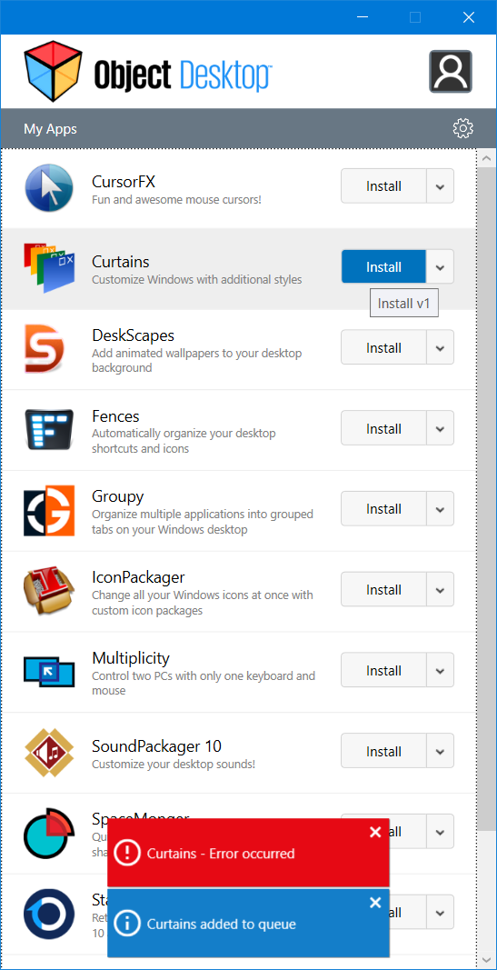The image size is (497, 970).
Task: Click the Multiplicity app icon
Action: (x=49, y=671)
